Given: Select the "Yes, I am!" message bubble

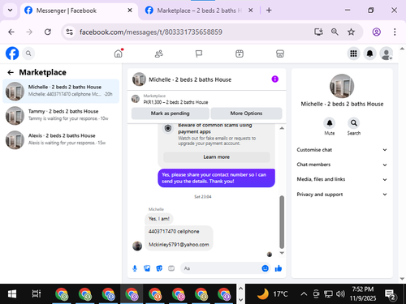Looking at the screenshot, I should (x=159, y=219).
